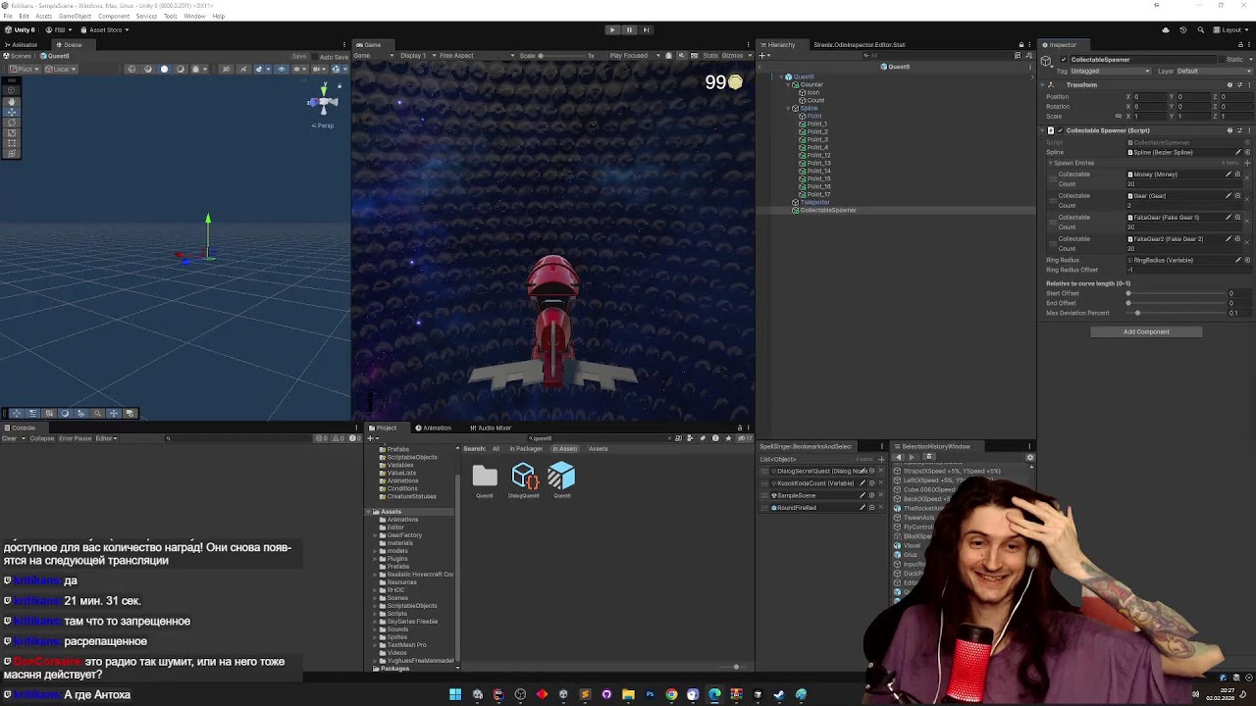Open the GameObject menu
The image size is (1256, 706).
(76, 17)
